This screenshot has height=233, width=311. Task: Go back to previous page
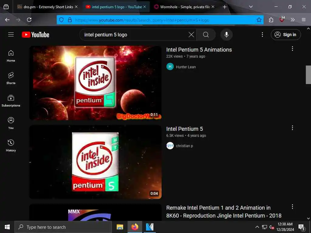[x=7, y=20]
